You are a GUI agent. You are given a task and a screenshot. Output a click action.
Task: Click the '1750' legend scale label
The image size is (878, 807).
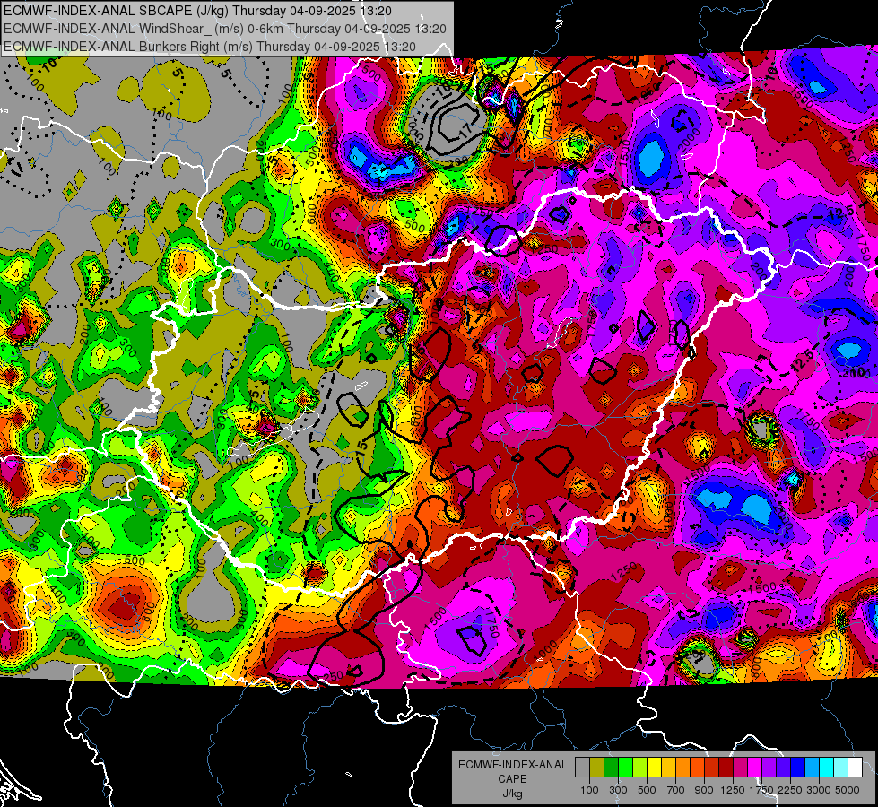pos(761,790)
